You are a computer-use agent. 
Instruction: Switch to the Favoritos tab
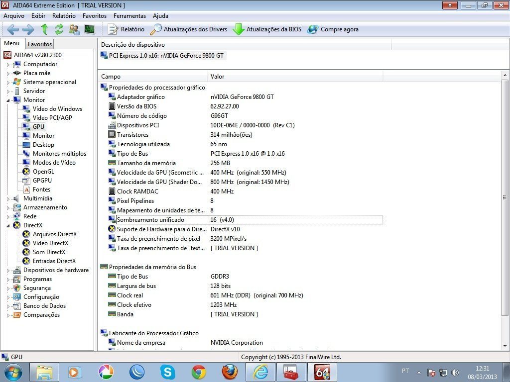click(40, 44)
